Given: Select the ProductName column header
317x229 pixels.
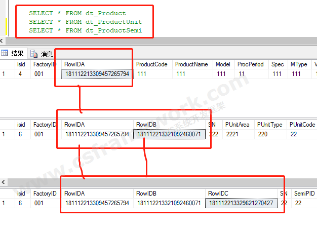Looking at the screenshot, I should click(x=191, y=64).
